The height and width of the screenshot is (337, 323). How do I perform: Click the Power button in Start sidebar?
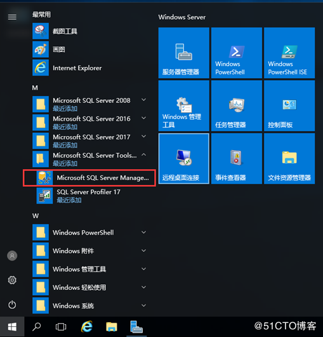pyautogui.click(x=12, y=305)
